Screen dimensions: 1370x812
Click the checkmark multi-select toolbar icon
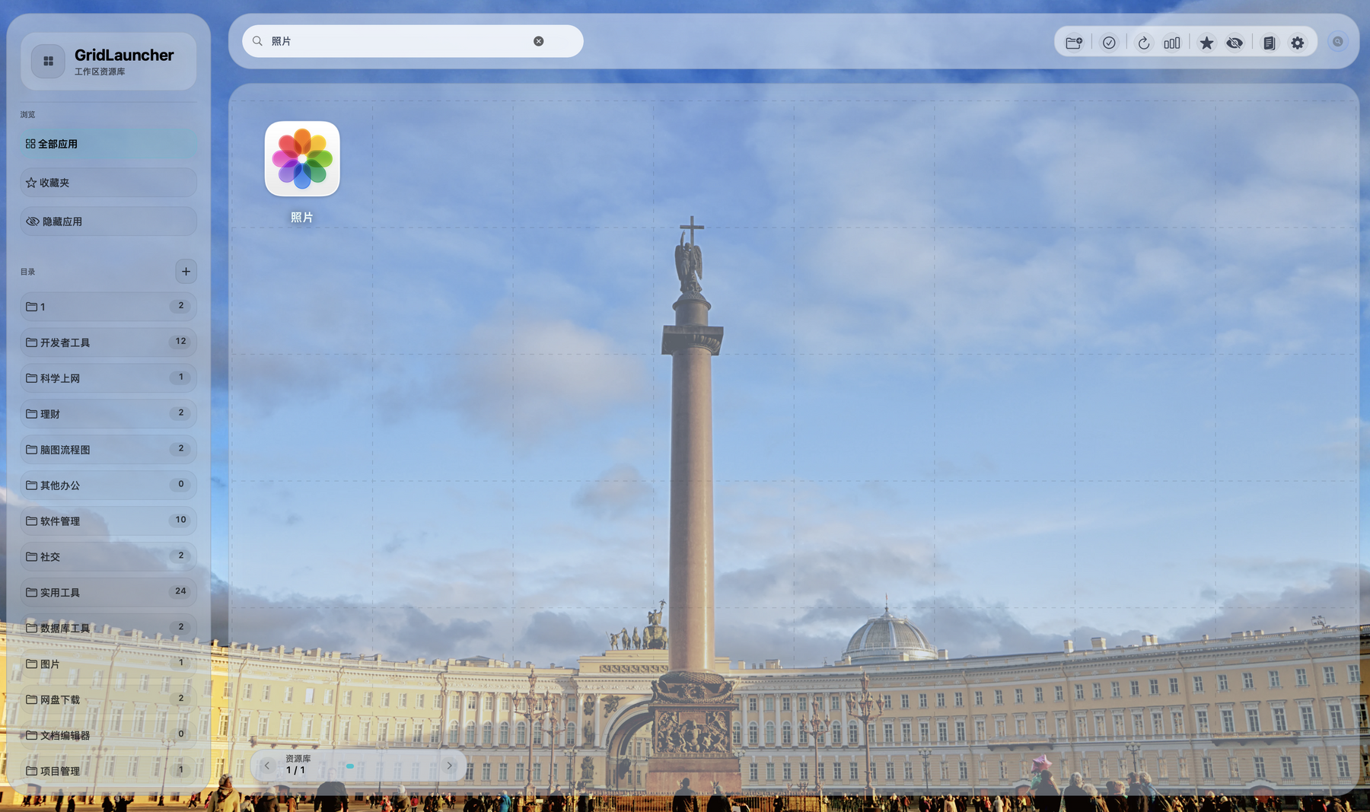click(x=1109, y=43)
